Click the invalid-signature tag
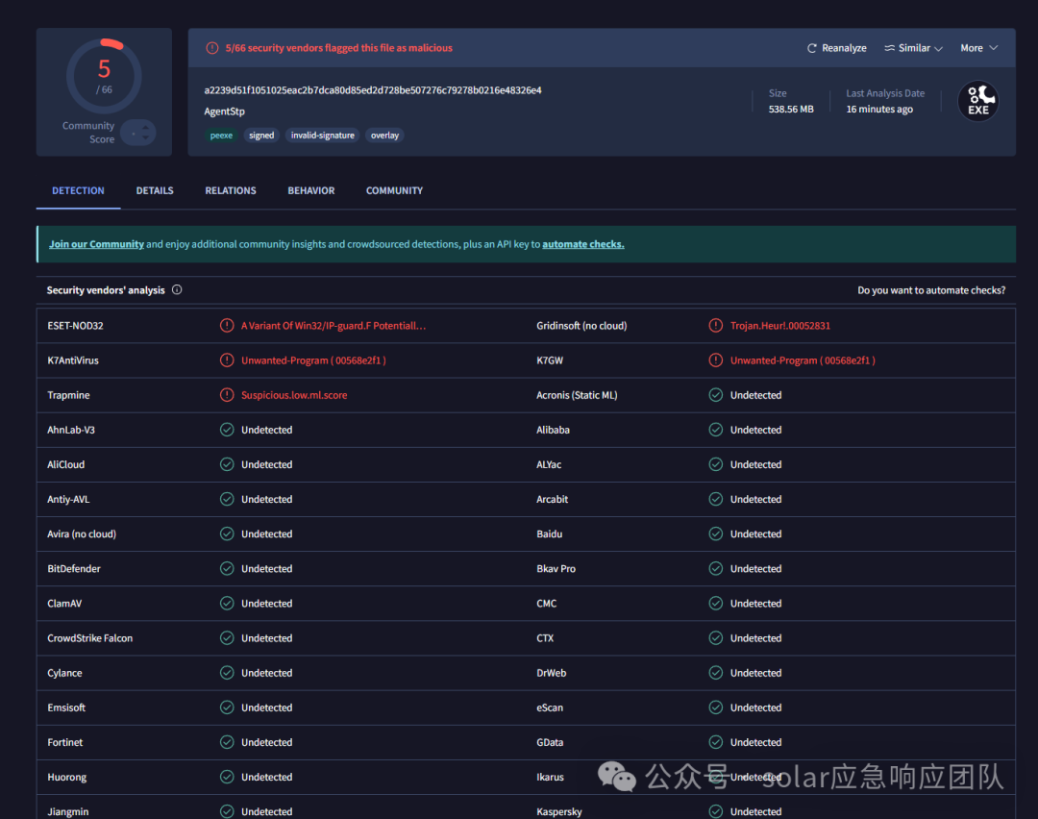The image size is (1038, 819). (322, 136)
